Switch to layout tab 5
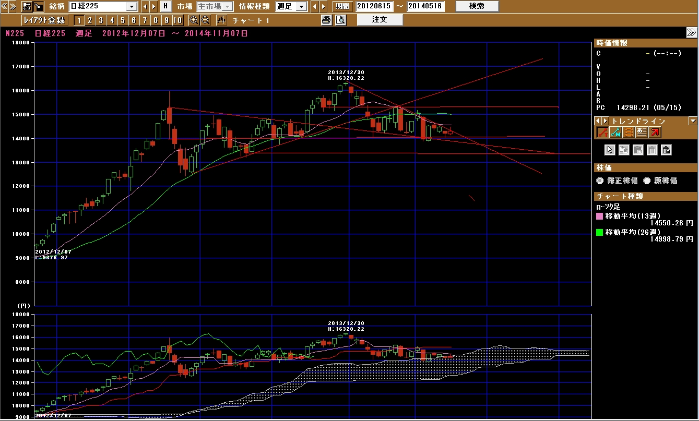This screenshot has width=699, height=421. click(122, 20)
